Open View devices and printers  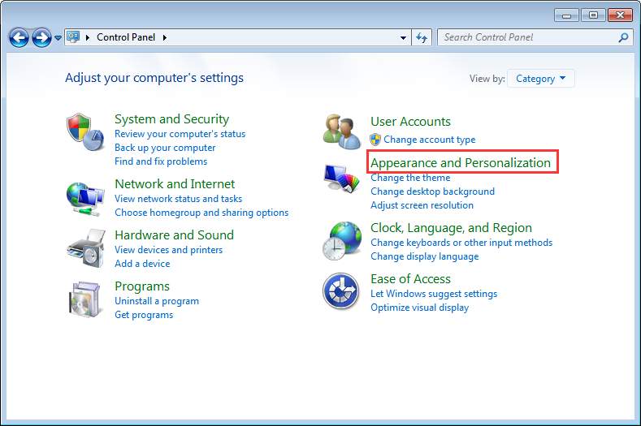(x=168, y=250)
